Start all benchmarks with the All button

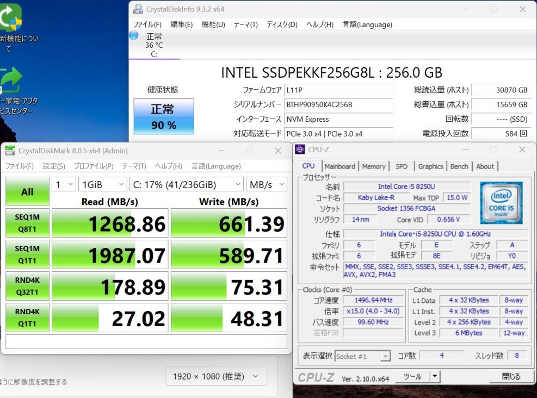27,191
